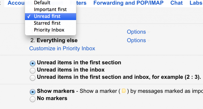
Task: Click the Unread first menu entry
Action: click(47, 16)
